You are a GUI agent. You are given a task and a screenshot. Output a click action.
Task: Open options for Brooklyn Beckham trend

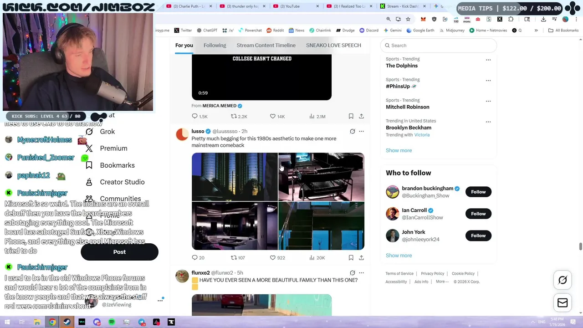coord(488,122)
